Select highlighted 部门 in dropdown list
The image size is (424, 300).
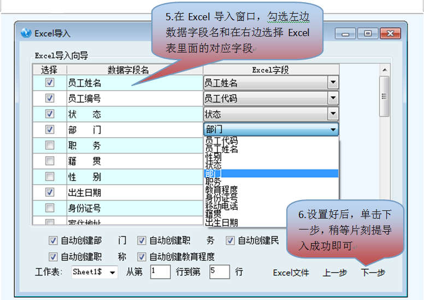tap(271, 173)
